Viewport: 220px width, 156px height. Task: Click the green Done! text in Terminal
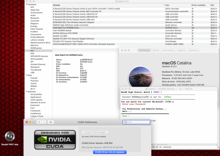coord(126,116)
